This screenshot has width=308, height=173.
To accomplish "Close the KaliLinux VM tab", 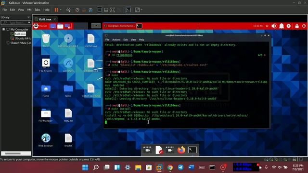I will pos(55,19).
